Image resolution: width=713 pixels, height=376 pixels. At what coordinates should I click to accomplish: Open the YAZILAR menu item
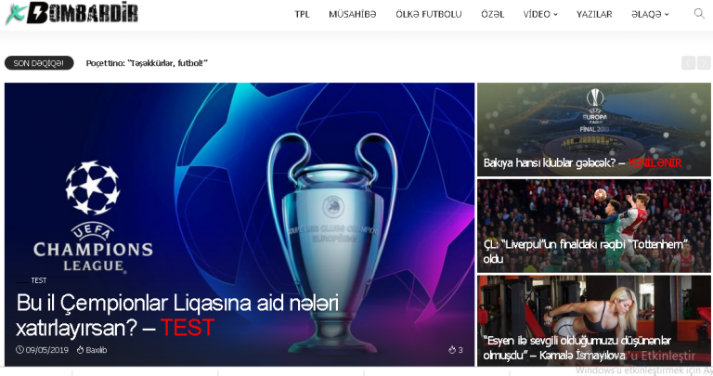pos(594,14)
